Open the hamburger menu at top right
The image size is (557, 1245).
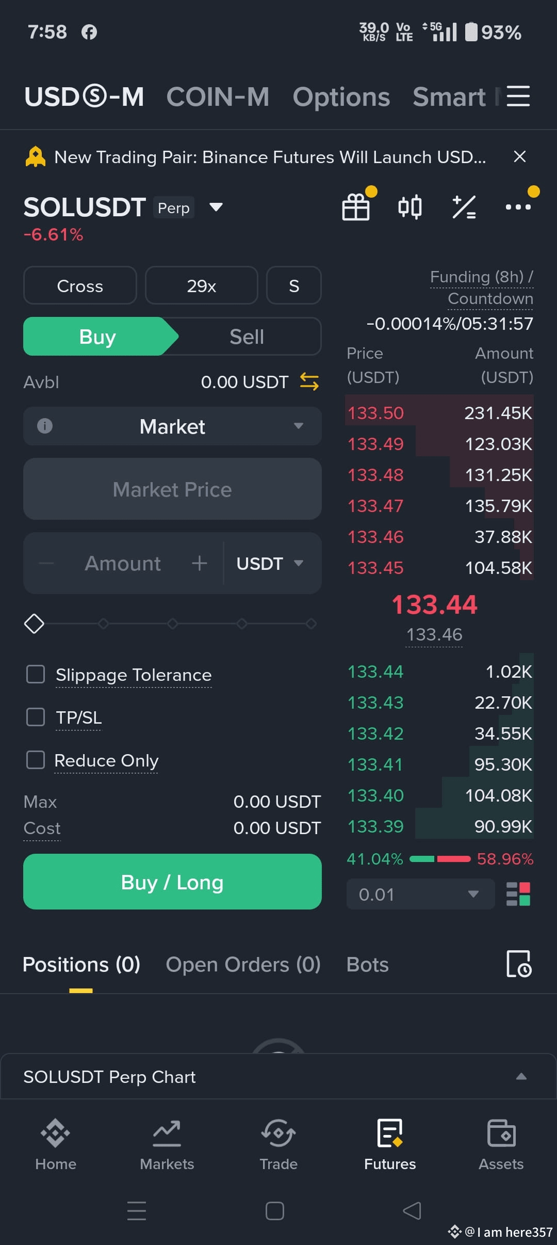pyautogui.click(x=518, y=96)
